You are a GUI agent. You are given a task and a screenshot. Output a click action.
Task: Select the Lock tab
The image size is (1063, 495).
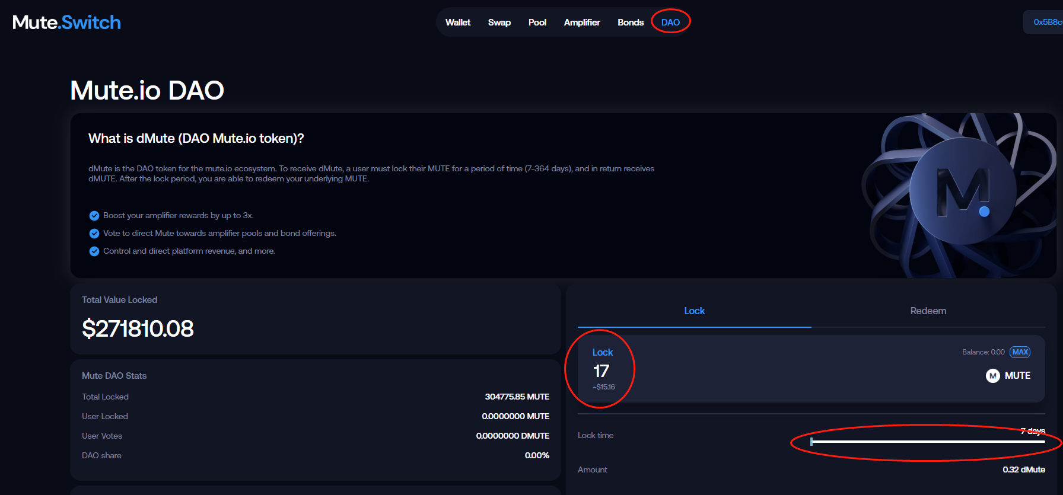tap(694, 311)
